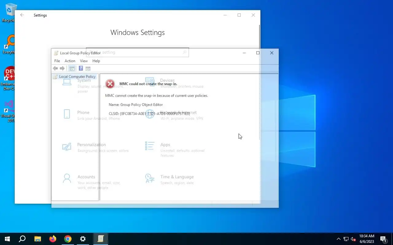Click the Settings window vertical scrollbar
Viewport: 393px width, 245px height.
(259, 83)
